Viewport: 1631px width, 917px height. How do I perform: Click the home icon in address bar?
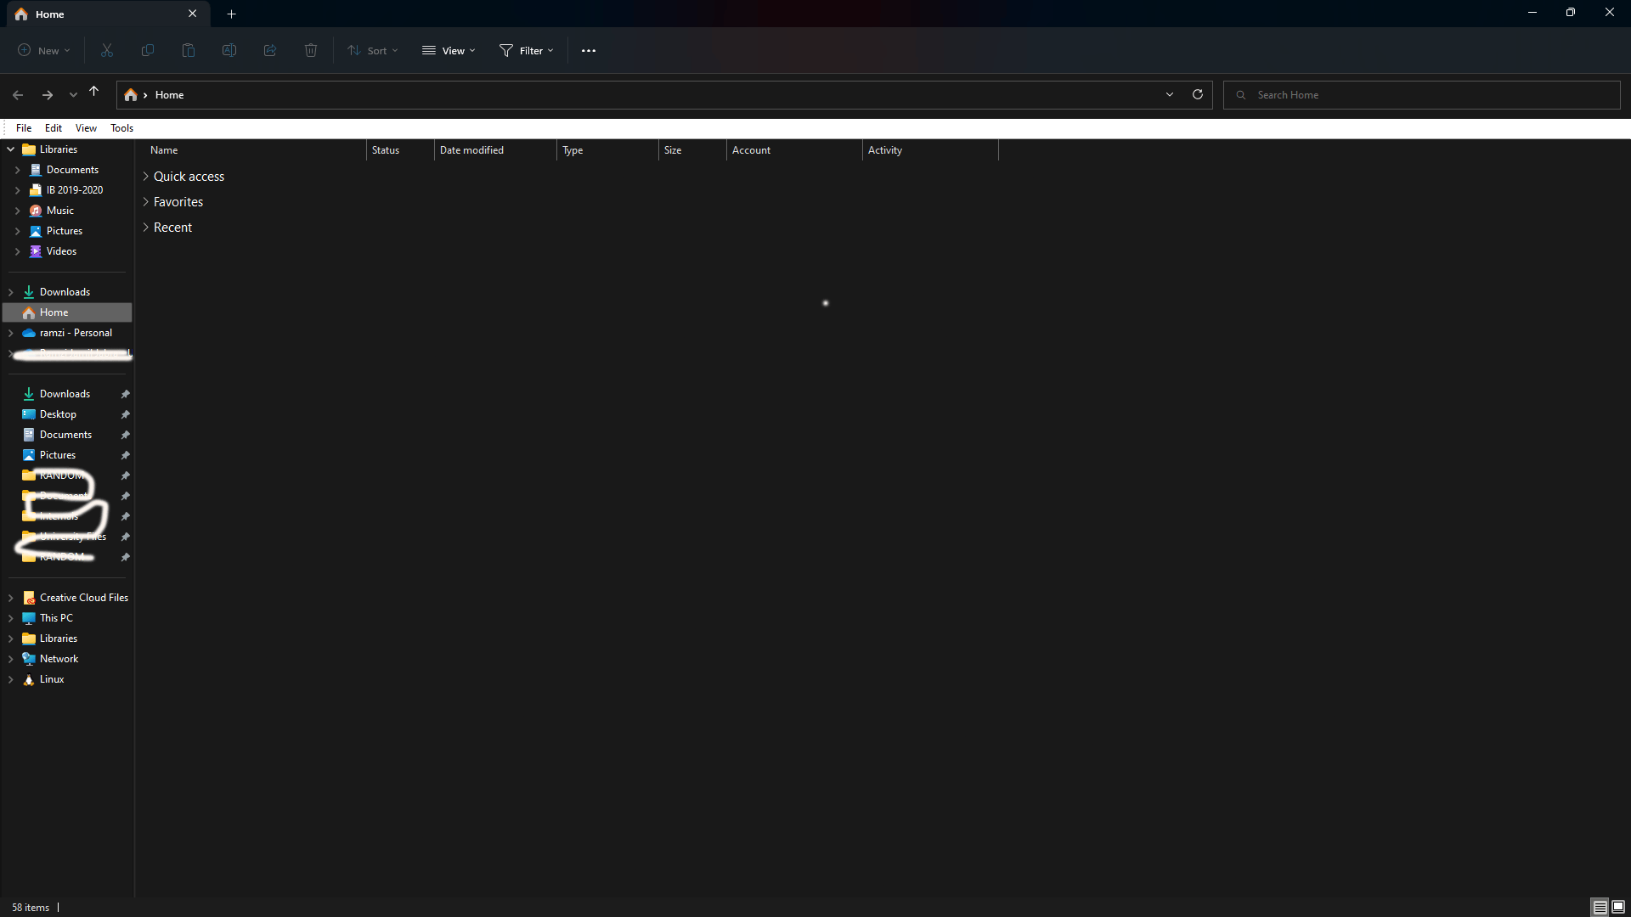(x=131, y=95)
